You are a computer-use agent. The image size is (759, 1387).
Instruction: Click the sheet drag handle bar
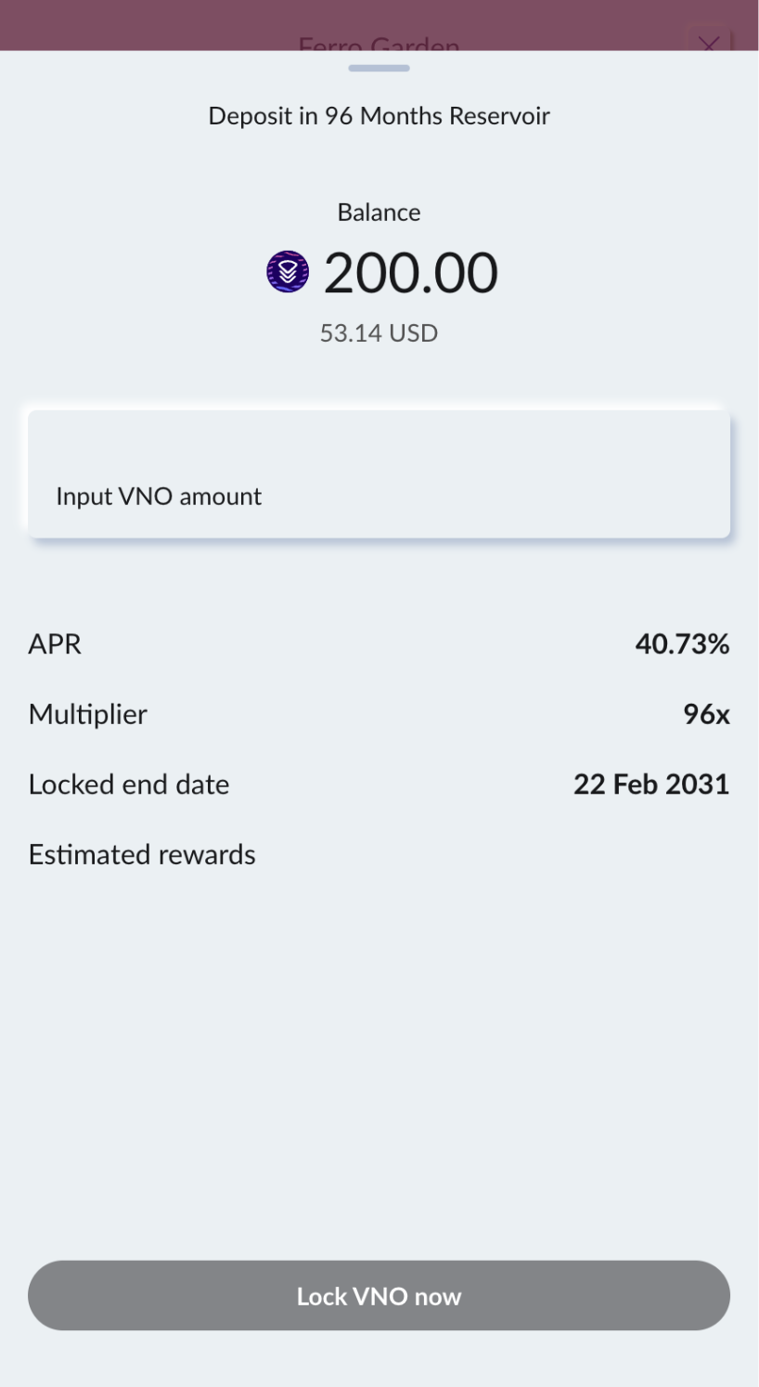(379, 68)
